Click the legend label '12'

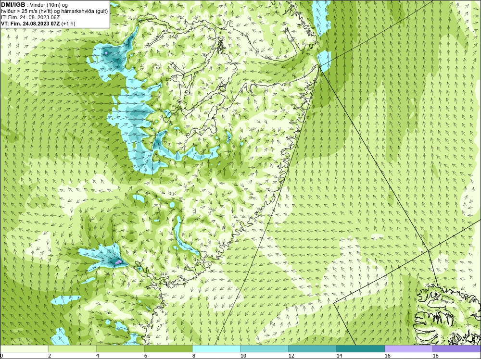click(x=291, y=356)
